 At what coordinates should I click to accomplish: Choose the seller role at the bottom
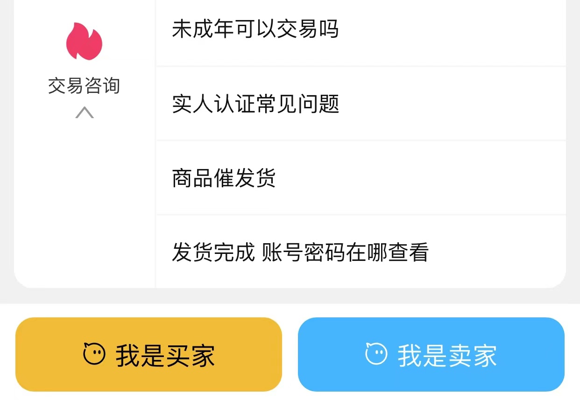431,354
